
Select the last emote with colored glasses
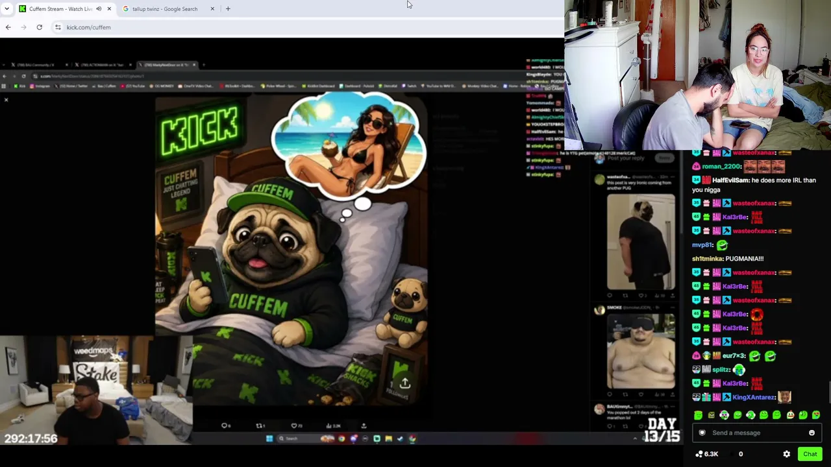tap(816, 415)
